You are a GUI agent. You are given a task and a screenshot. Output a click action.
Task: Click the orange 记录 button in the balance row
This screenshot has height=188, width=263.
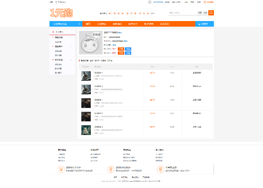[121, 49]
